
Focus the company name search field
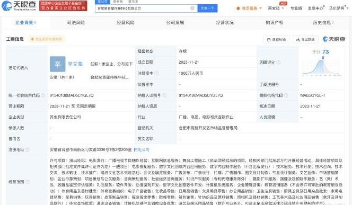coord(144,8)
